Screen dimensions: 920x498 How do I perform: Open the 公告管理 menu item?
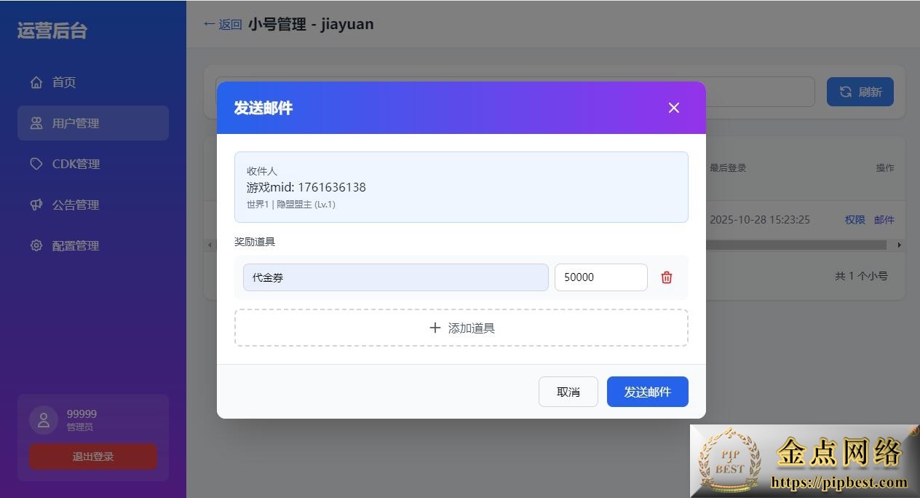pyautogui.click(x=76, y=205)
